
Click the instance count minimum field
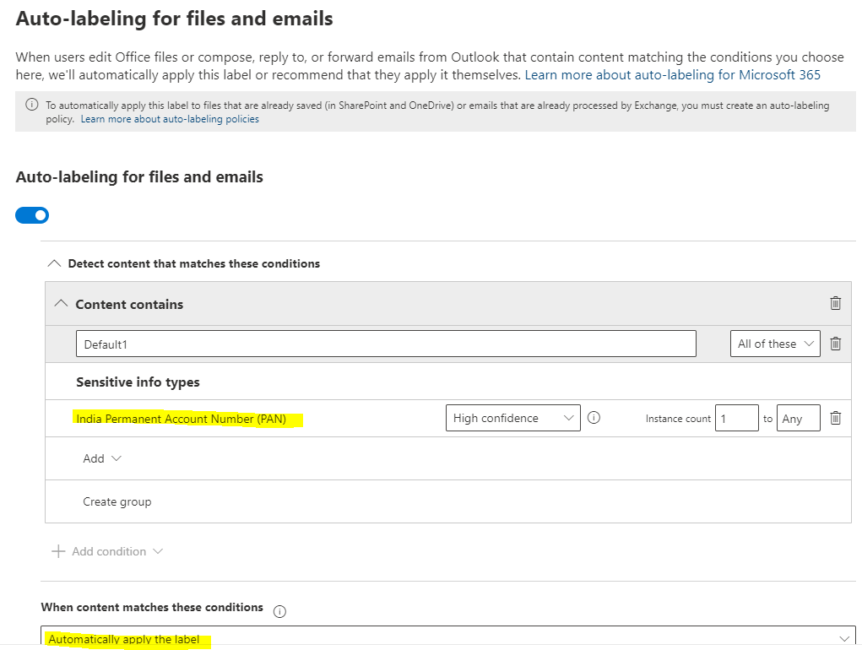737,418
